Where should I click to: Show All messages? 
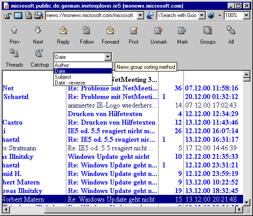[x=231, y=35]
